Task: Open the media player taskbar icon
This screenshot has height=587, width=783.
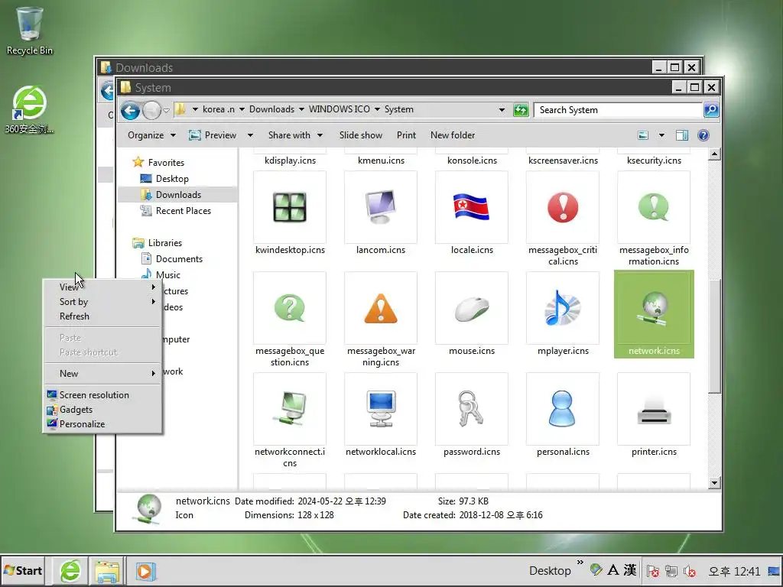Action: click(146, 571)
